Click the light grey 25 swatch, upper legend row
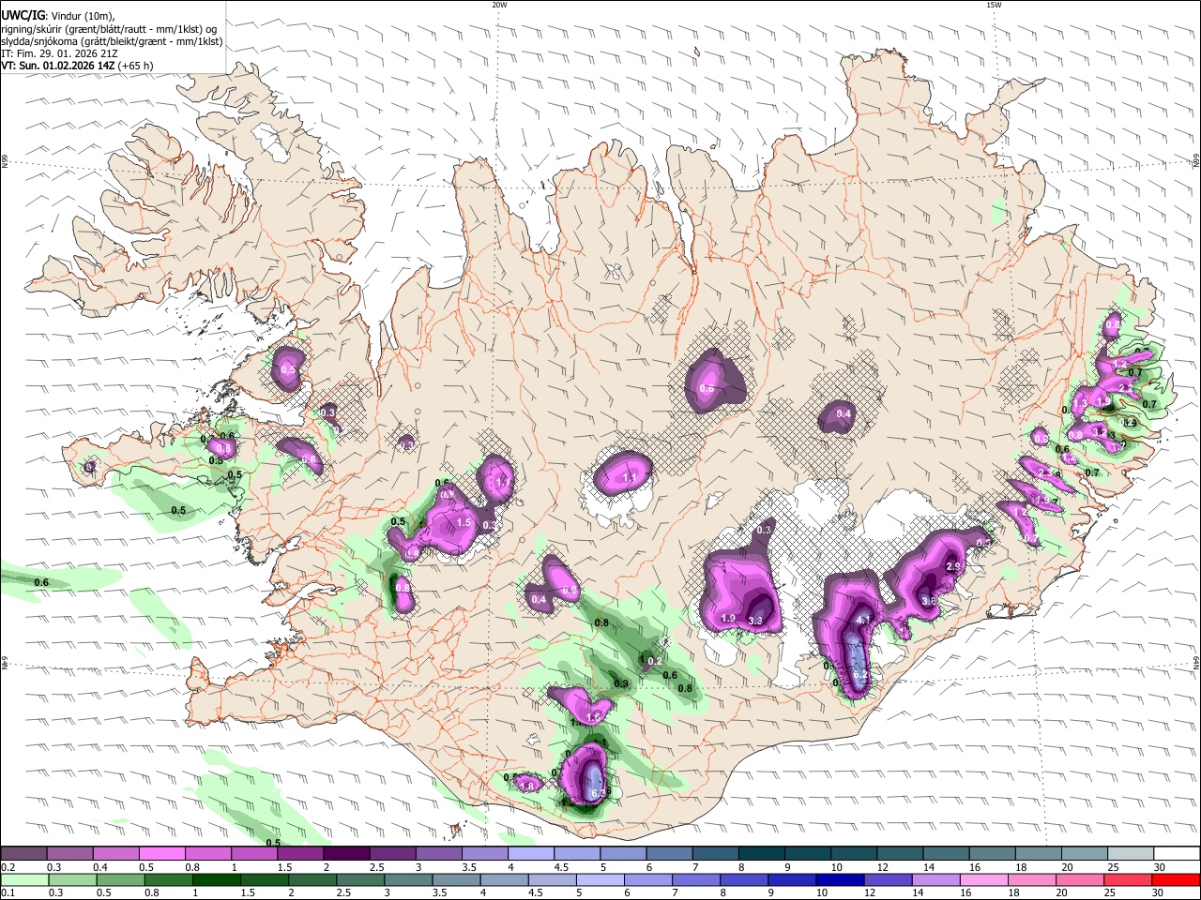Screen dimensions: 1201x900 click(1130, 854)
